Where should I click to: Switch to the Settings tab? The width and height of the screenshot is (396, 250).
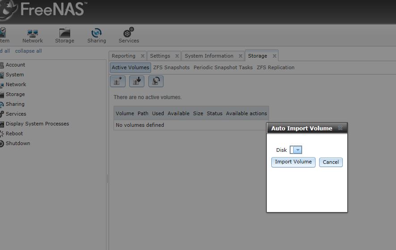coord(160,56)
